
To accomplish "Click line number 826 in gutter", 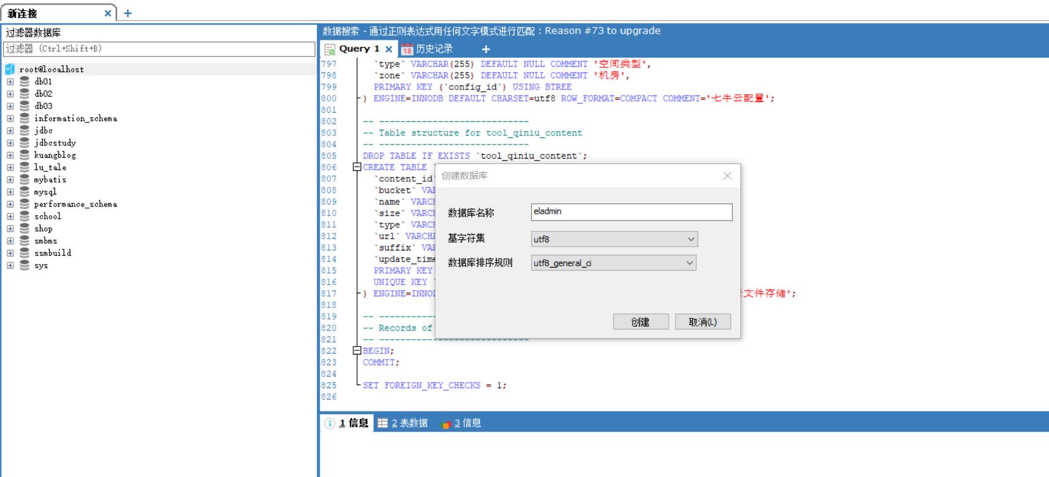I will click(329, 397).
